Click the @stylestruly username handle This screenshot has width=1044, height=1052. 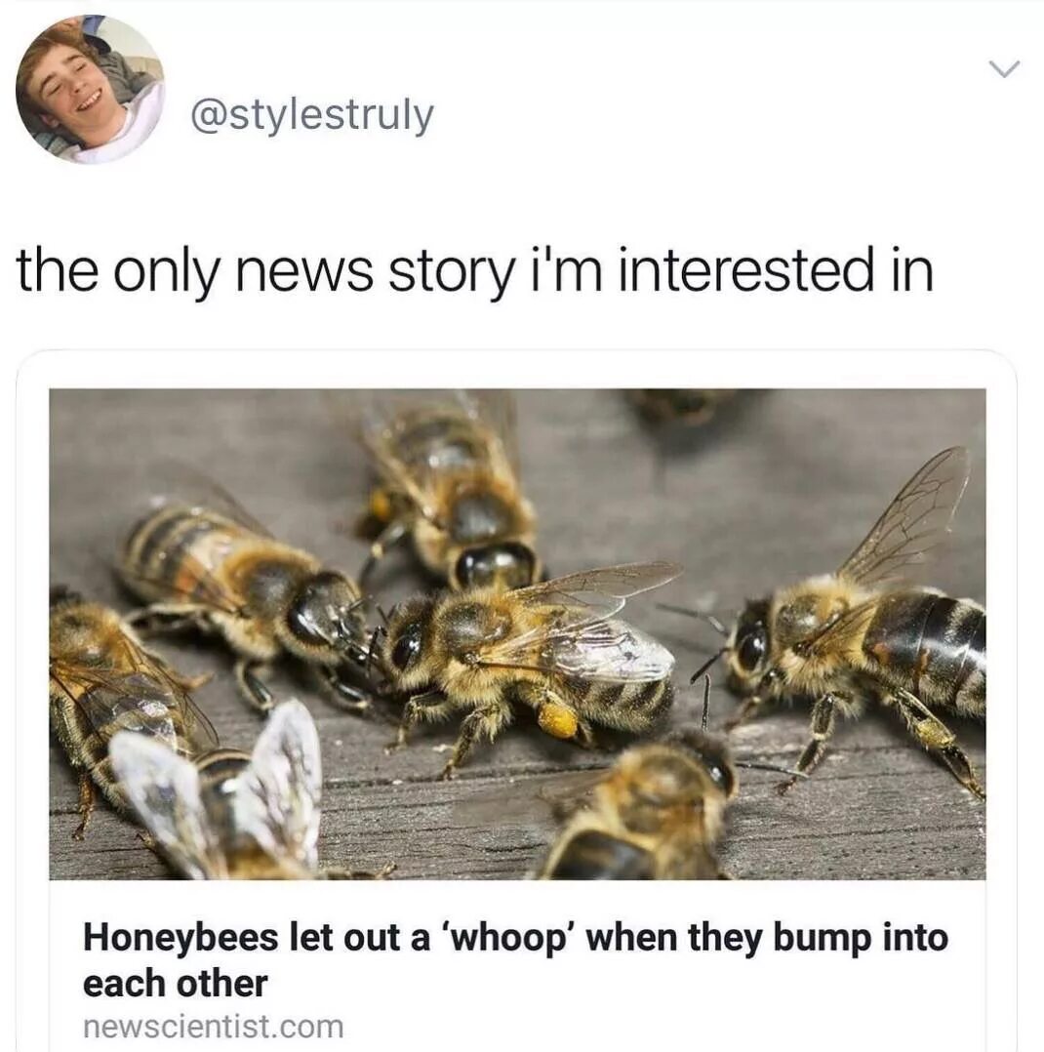(312, 115)
